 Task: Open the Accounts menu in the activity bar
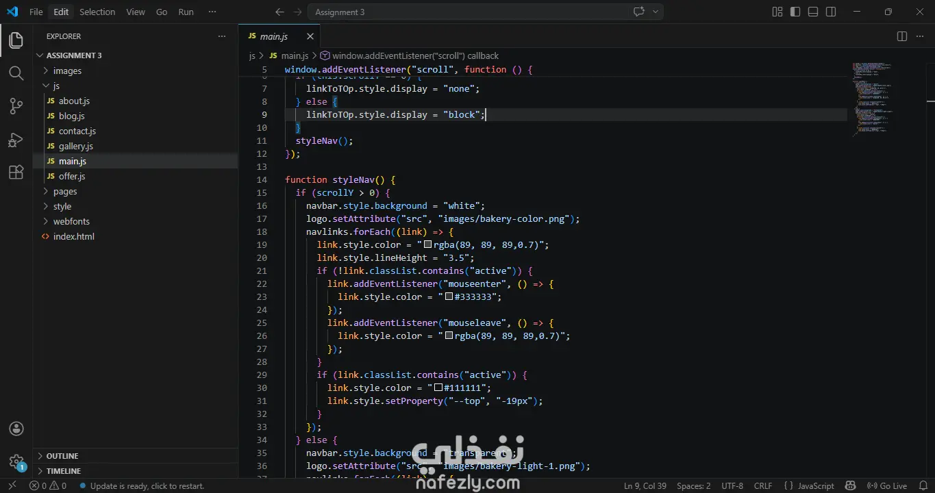pos(16,429)
